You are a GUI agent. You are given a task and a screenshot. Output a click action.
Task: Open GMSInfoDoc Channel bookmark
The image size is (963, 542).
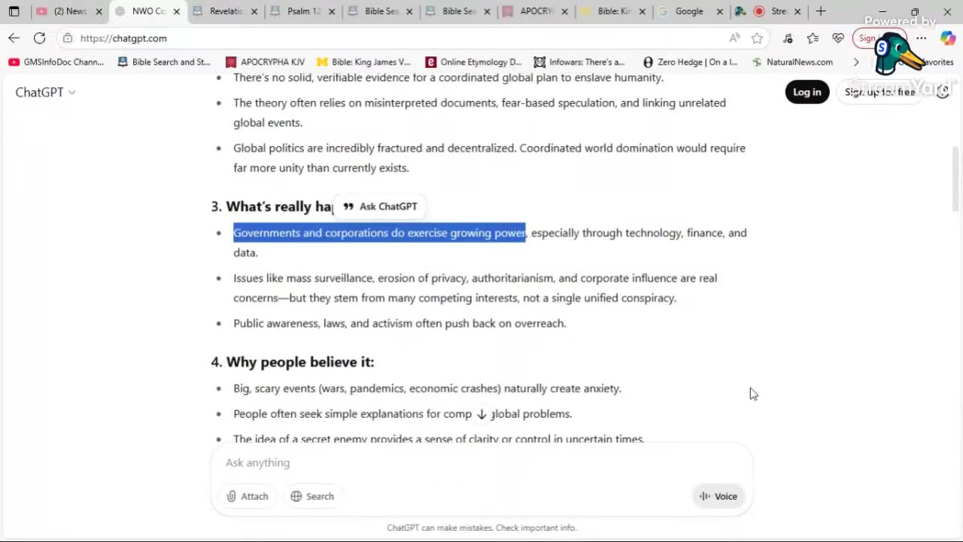pos(56,62)
